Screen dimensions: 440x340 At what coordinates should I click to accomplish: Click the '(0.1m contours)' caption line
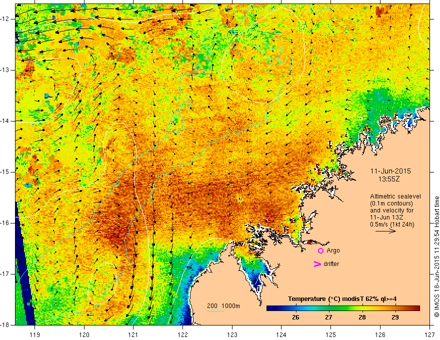(391, 203)
